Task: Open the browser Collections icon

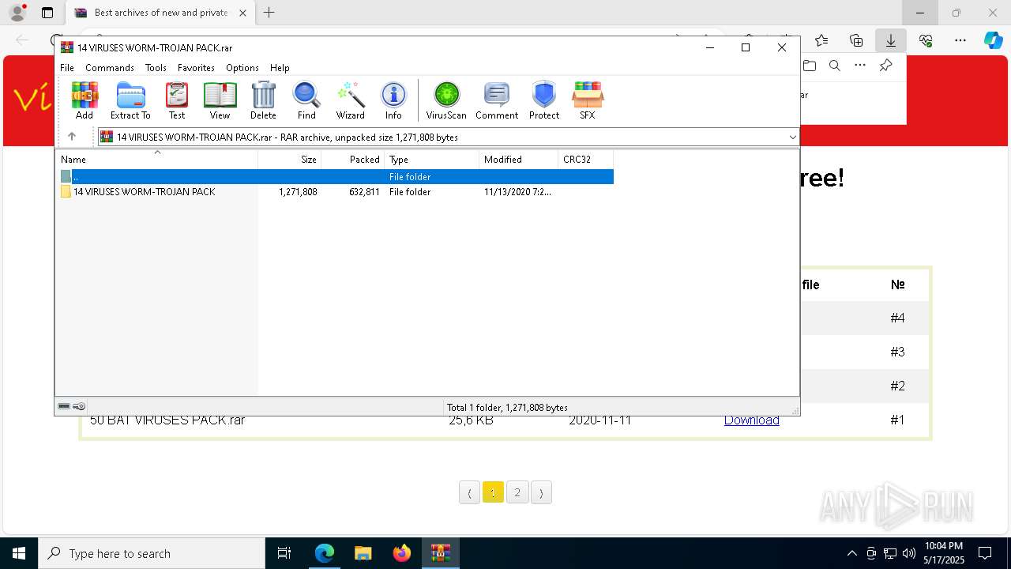Action: click(x=856, y=40)
